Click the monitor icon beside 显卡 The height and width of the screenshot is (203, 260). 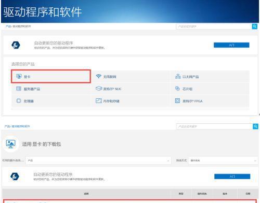click(x=19, y=76)
